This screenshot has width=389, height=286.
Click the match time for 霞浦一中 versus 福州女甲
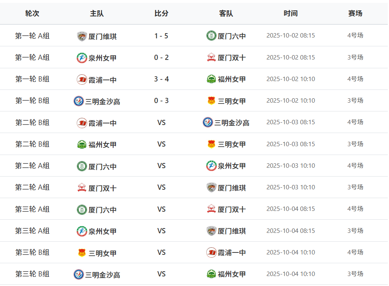291,79
